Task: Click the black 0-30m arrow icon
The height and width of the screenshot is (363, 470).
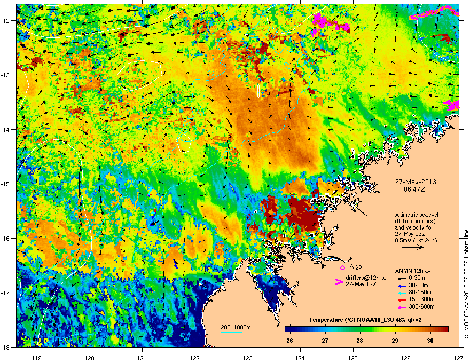Action: 401,278
